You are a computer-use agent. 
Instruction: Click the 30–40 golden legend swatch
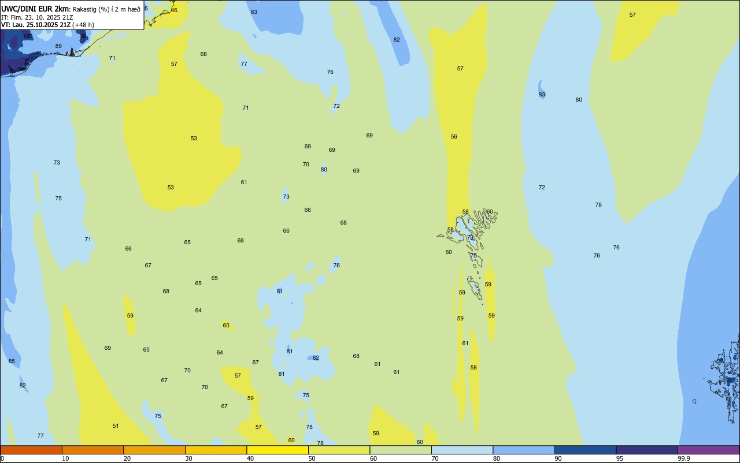click(216, 450)
